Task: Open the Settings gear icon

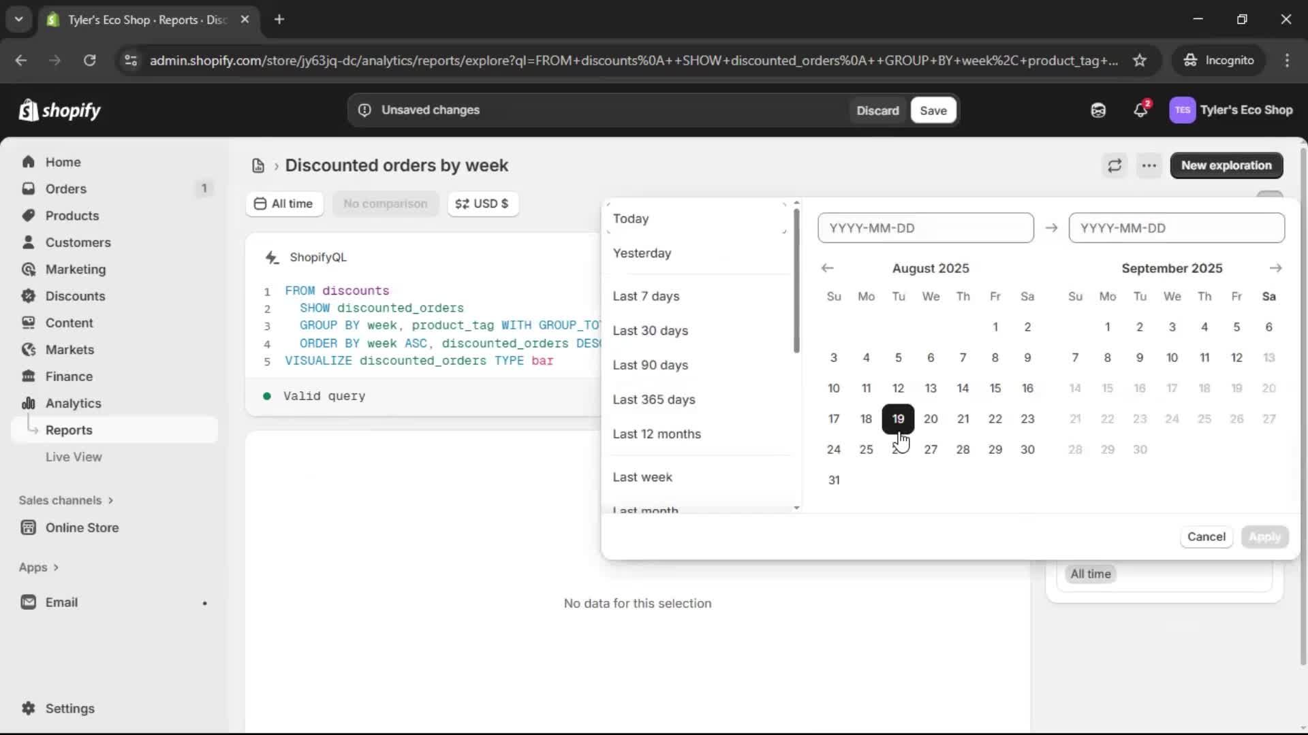Action: coord(28,708)
